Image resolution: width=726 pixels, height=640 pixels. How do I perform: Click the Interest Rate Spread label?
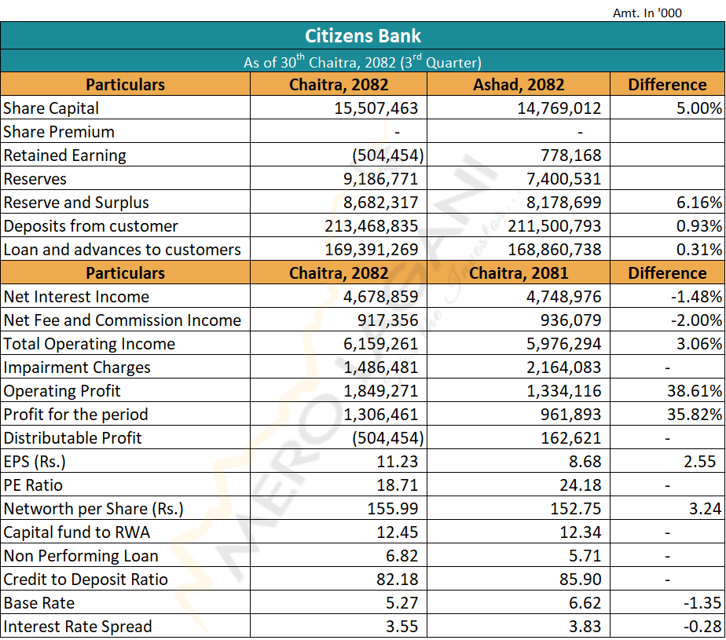tap(78, 627)
